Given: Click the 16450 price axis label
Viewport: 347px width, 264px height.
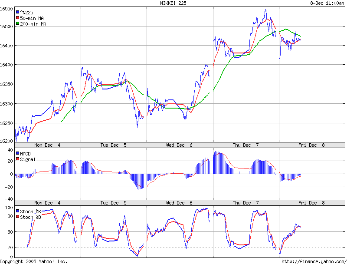Looking at the screenshot, I should pyautogui.click(x=7, y=46).
